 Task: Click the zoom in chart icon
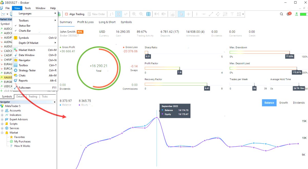(134, 14)
